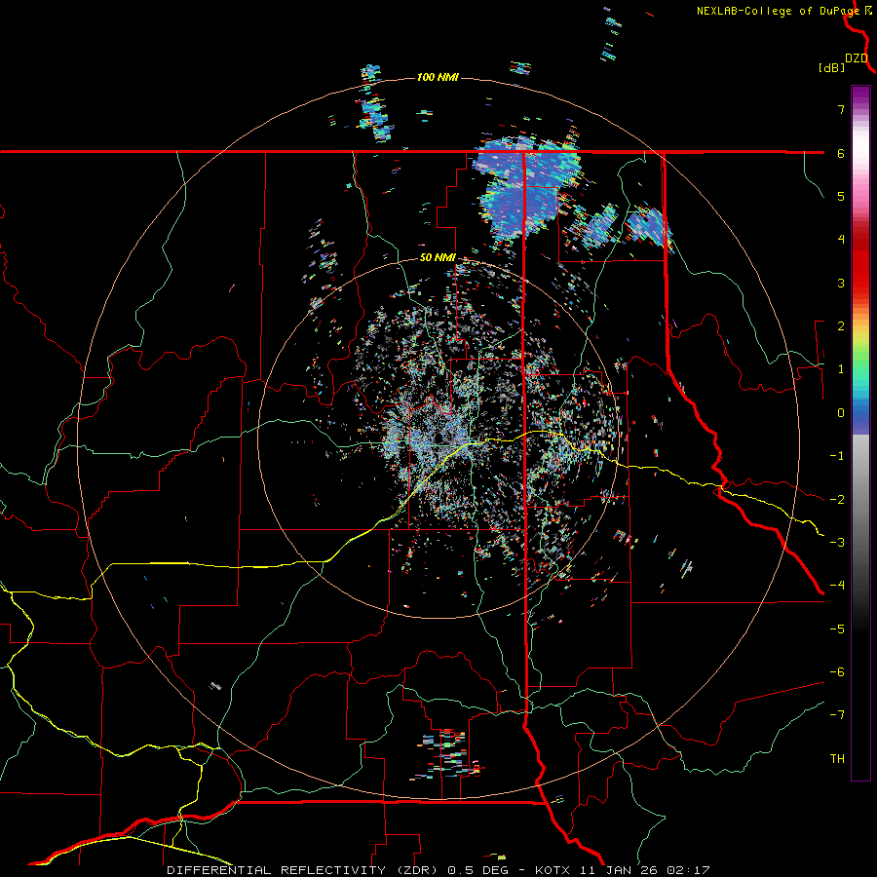The height and width of the screenshot is (877, 877).
Task: Select the "3" value on the dB scale
Action: click(841, 283)
